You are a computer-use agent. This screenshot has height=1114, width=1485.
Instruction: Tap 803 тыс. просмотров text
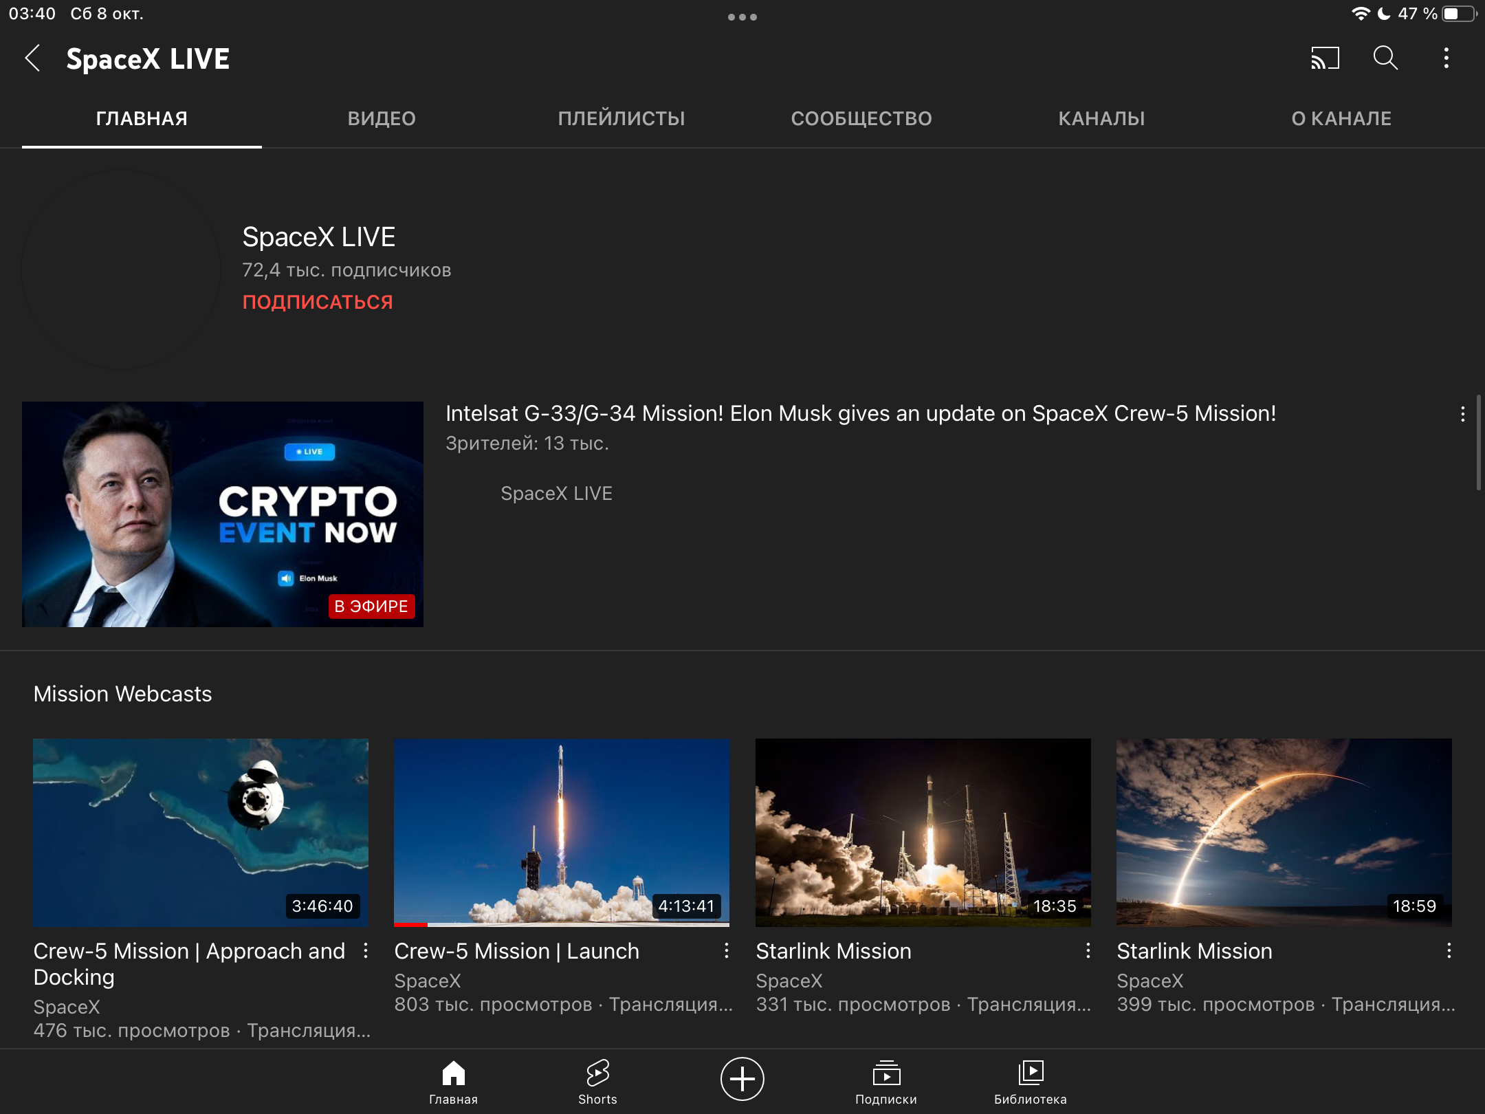pyautogui.click(x=493, y=1005)
